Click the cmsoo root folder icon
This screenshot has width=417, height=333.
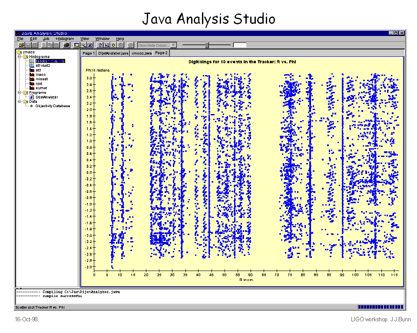click(19, 52)
